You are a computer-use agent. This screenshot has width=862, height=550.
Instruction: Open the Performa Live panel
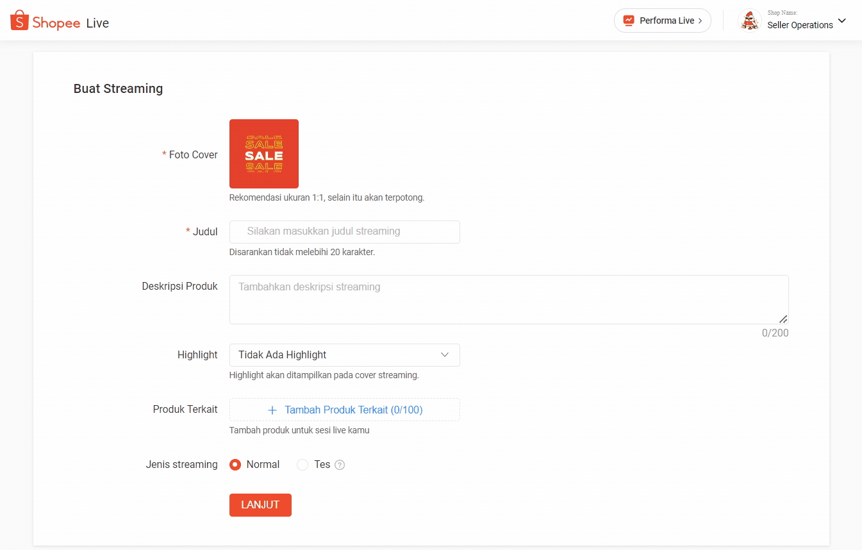coord(662,21)
